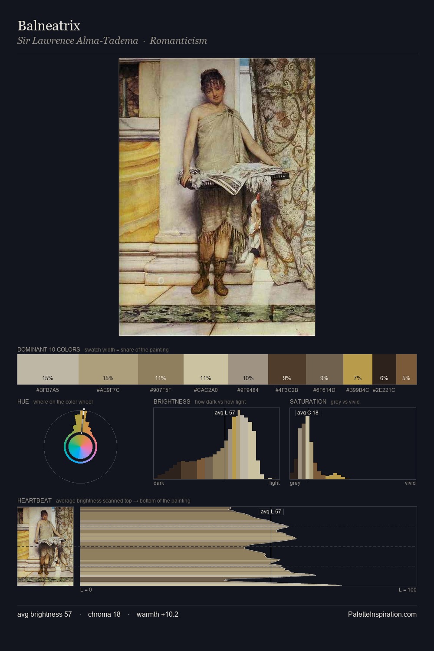Click the HEARTBEAT section heading
434x651 pixels.
tap(34, 500)
